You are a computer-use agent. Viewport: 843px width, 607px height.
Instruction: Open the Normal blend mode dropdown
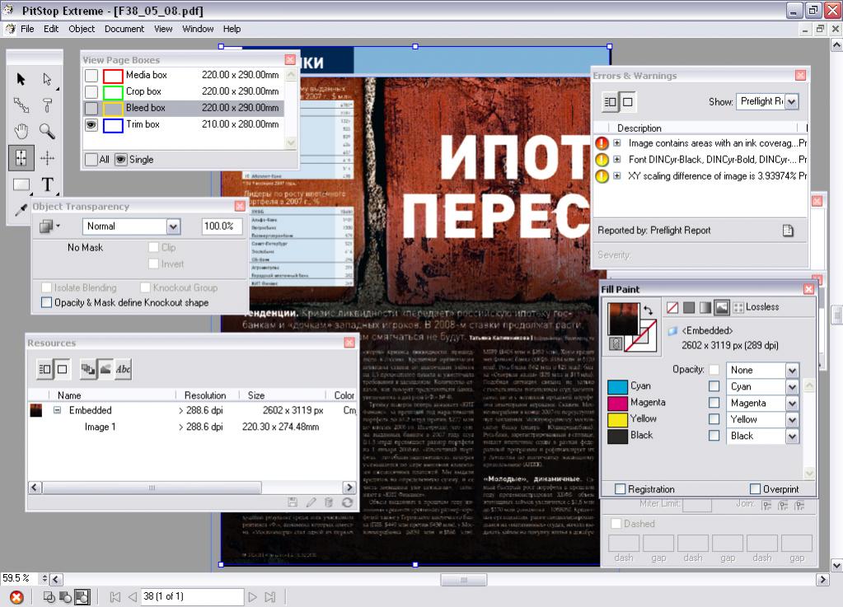coord(173,226)
